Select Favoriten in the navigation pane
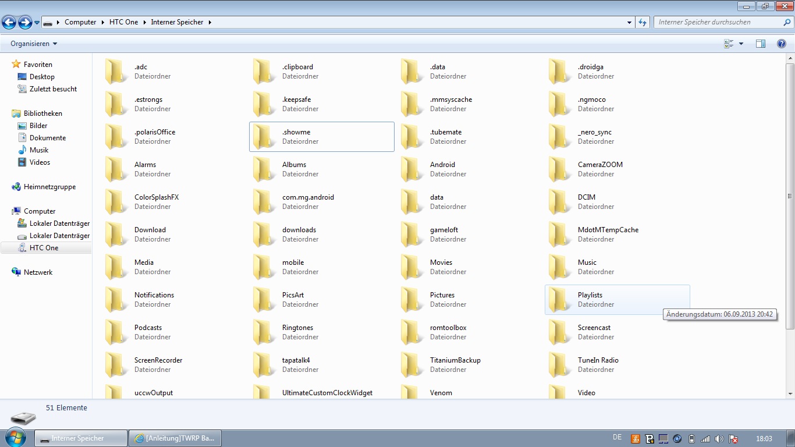 38,65
